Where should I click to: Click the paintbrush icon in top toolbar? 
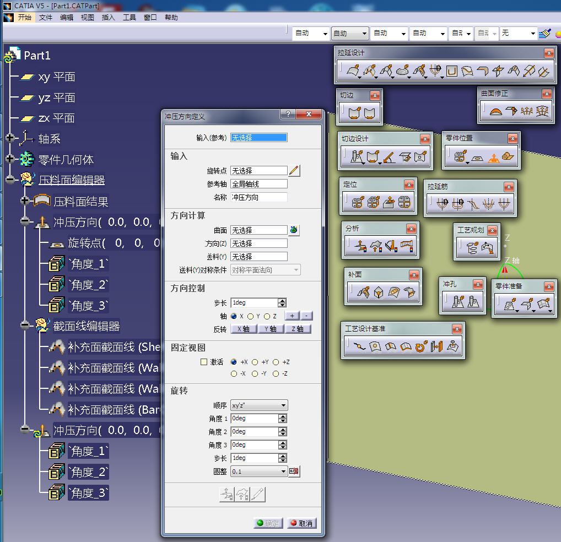tap(544, 34)
